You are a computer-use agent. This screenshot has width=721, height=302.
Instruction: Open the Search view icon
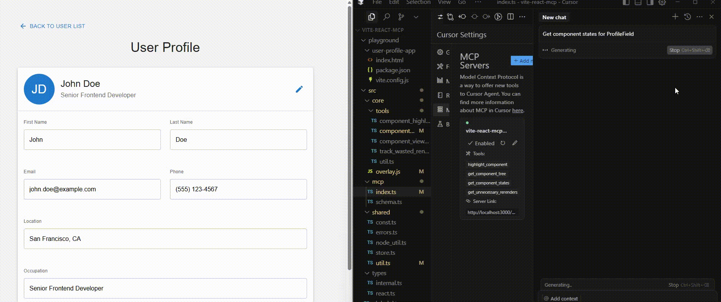(x=387, y=17)
